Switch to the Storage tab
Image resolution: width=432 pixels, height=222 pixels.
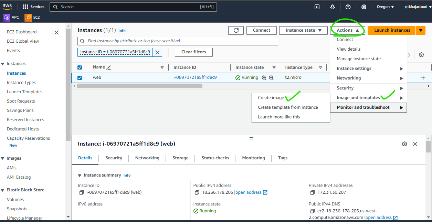(180, 158)
